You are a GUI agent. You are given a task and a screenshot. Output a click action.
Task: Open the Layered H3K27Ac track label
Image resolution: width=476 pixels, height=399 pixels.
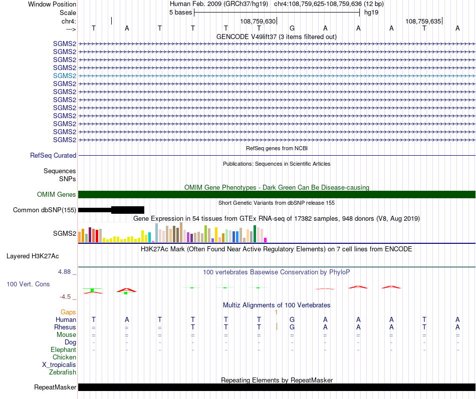[33, 256]
